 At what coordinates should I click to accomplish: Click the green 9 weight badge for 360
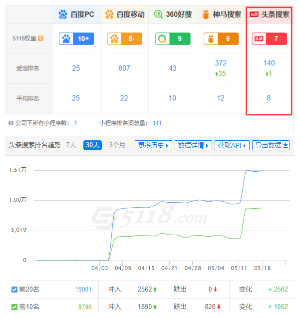click(x=173, y=38)
